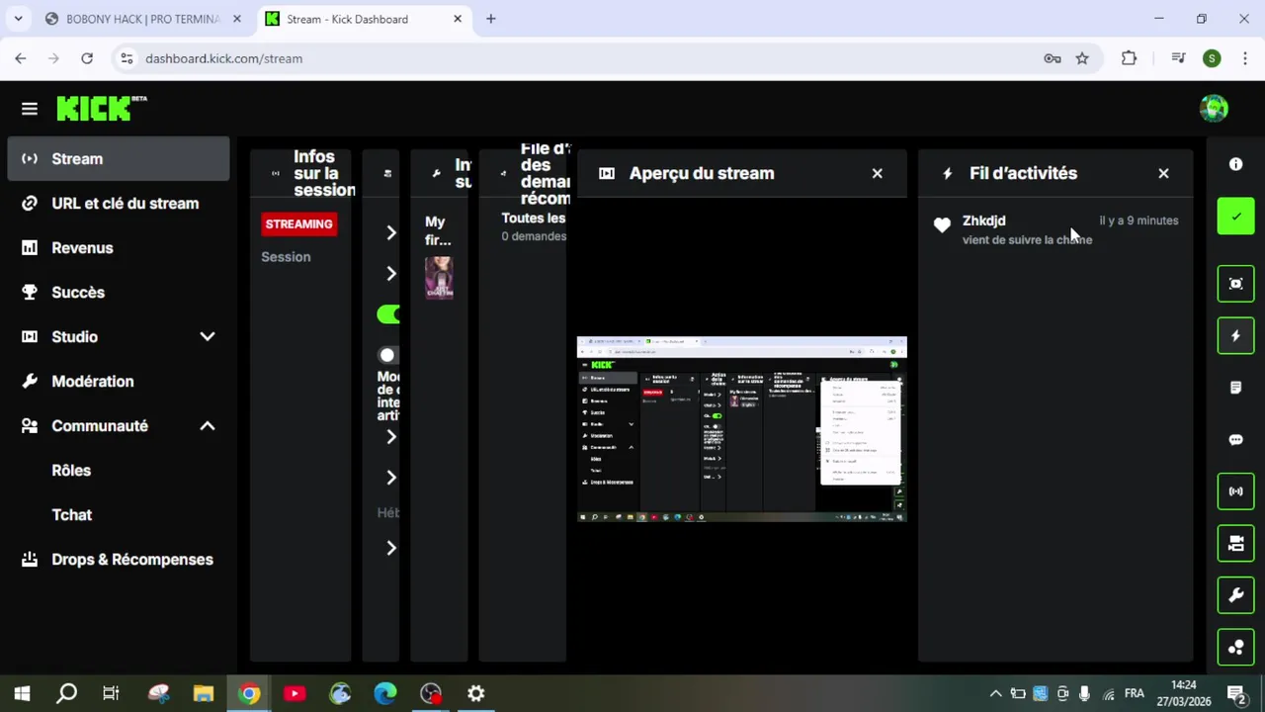This screenshot has height=712, width=1265.
Task: Close the Aperçu du stream panel
Action: pyautogui.click(x=877, y=173)
